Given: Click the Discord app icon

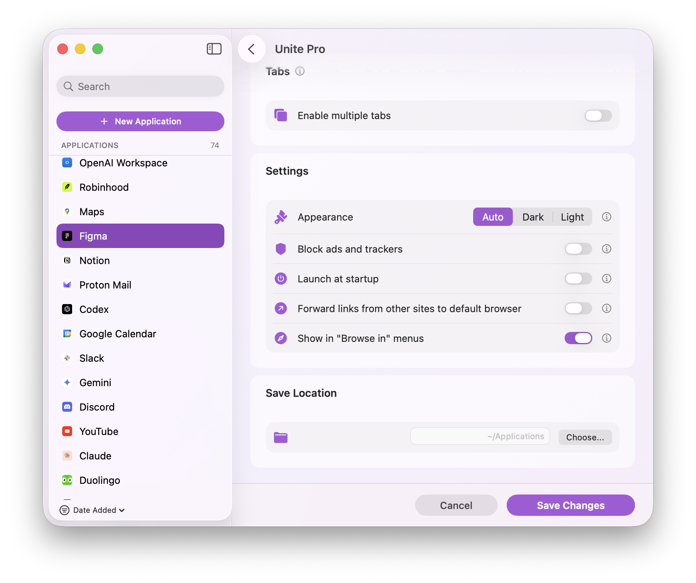Looking at the screenshot, I should 67,407.
